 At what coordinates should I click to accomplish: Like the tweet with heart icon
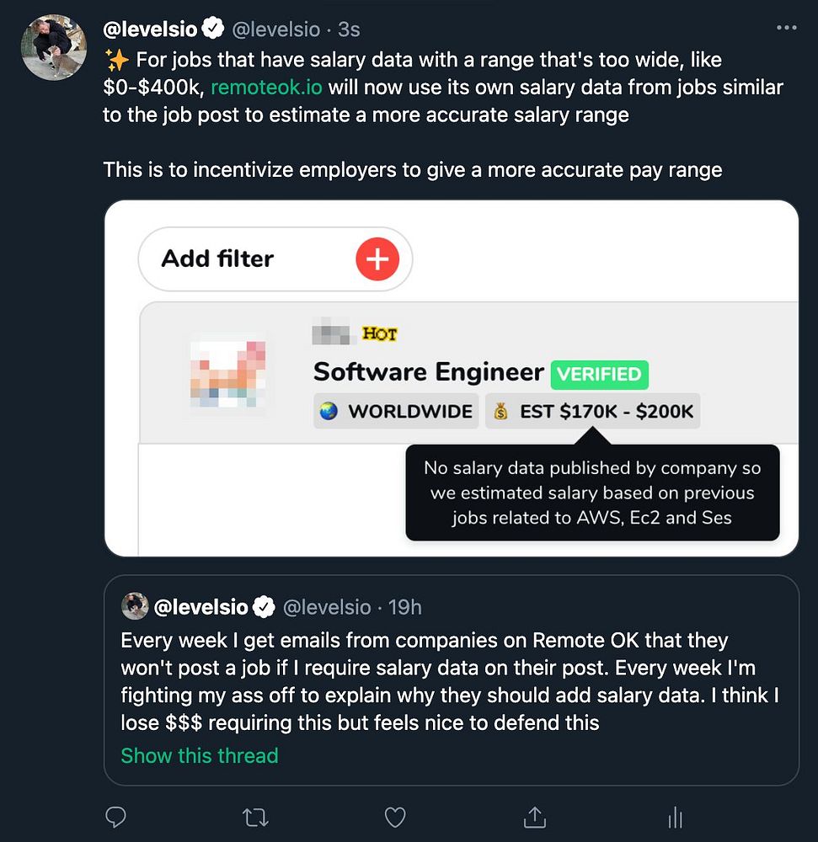pos(394,817)
